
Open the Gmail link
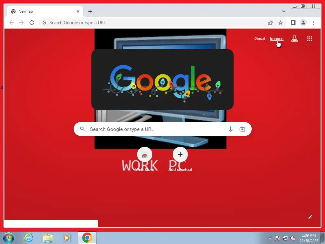tap(260, 38)
